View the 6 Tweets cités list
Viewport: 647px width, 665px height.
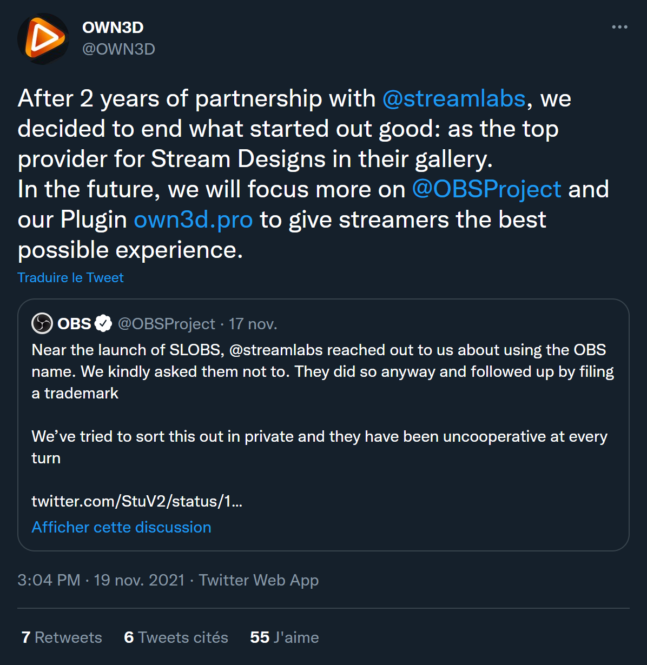tap(176, 637)
